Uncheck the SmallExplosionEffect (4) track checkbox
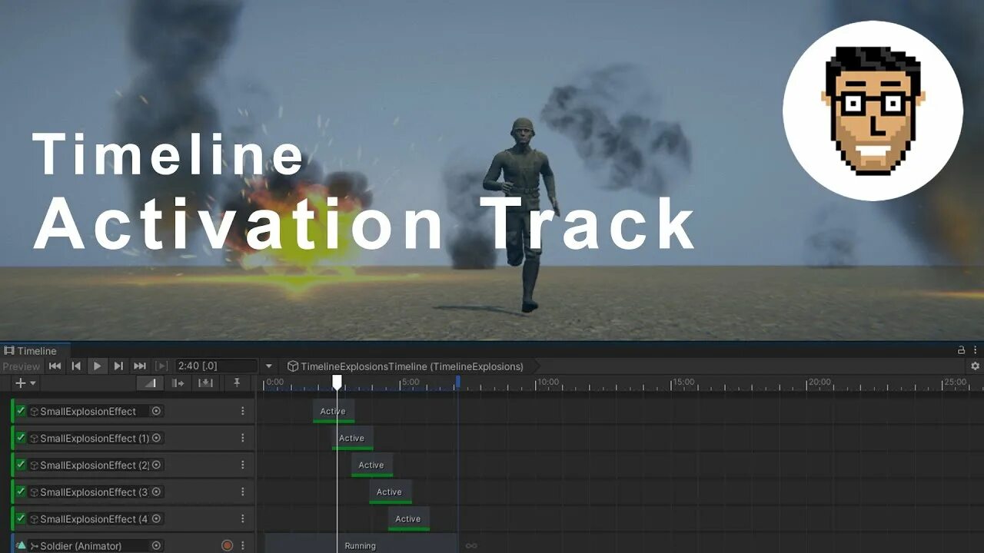The height and width of the screenshot is (553, 984). point(21,518)
